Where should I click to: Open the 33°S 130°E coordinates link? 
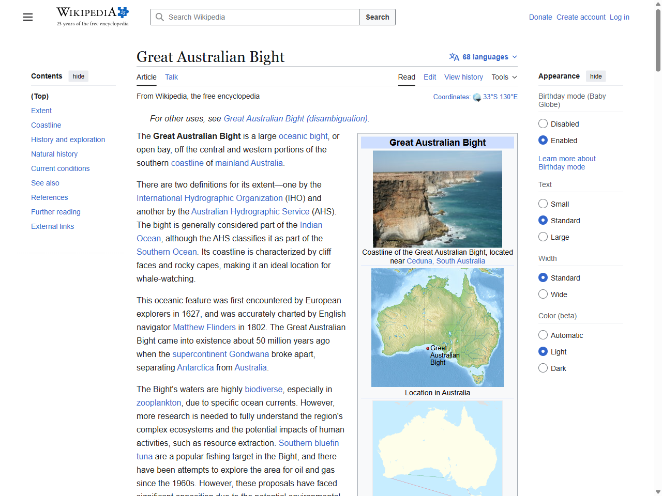[x=500, y=97]
